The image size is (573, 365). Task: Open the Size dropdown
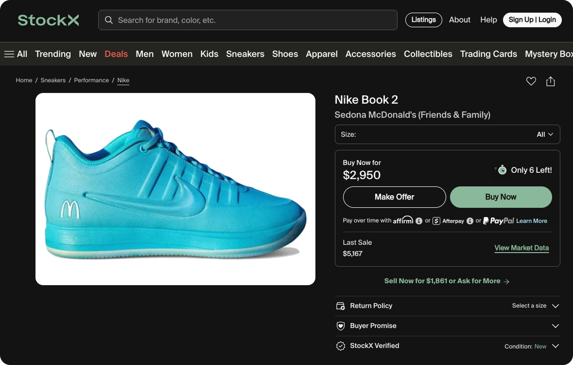(447, 134)
